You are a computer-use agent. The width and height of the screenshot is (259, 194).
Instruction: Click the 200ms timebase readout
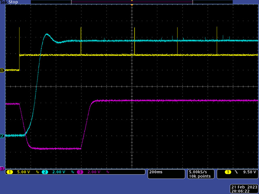(x=156, y=172)
